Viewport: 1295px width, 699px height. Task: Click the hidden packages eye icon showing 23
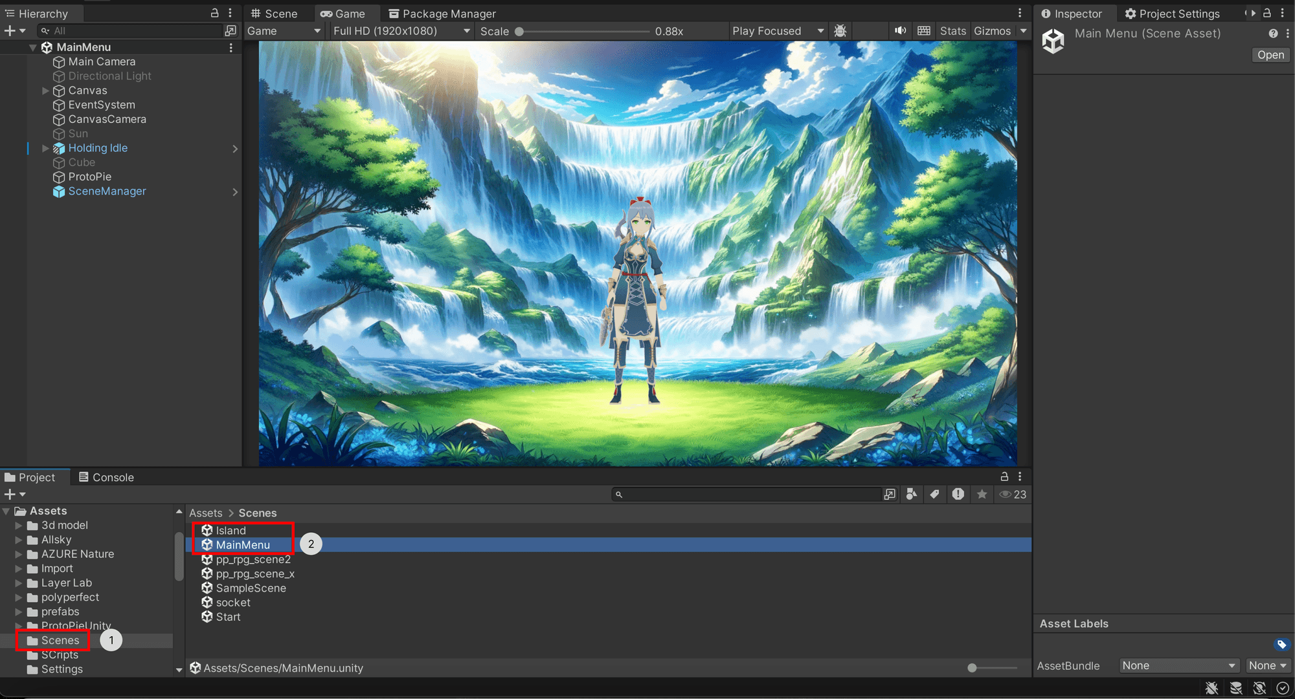coord(1011,494)
